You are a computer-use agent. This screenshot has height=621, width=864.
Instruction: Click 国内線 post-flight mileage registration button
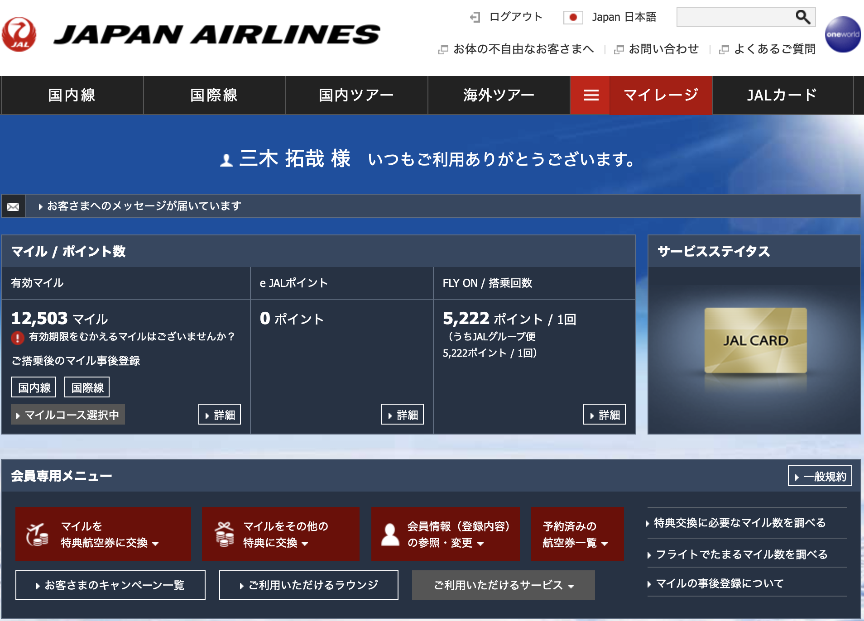pyautogui.click(x=34, y=387)
